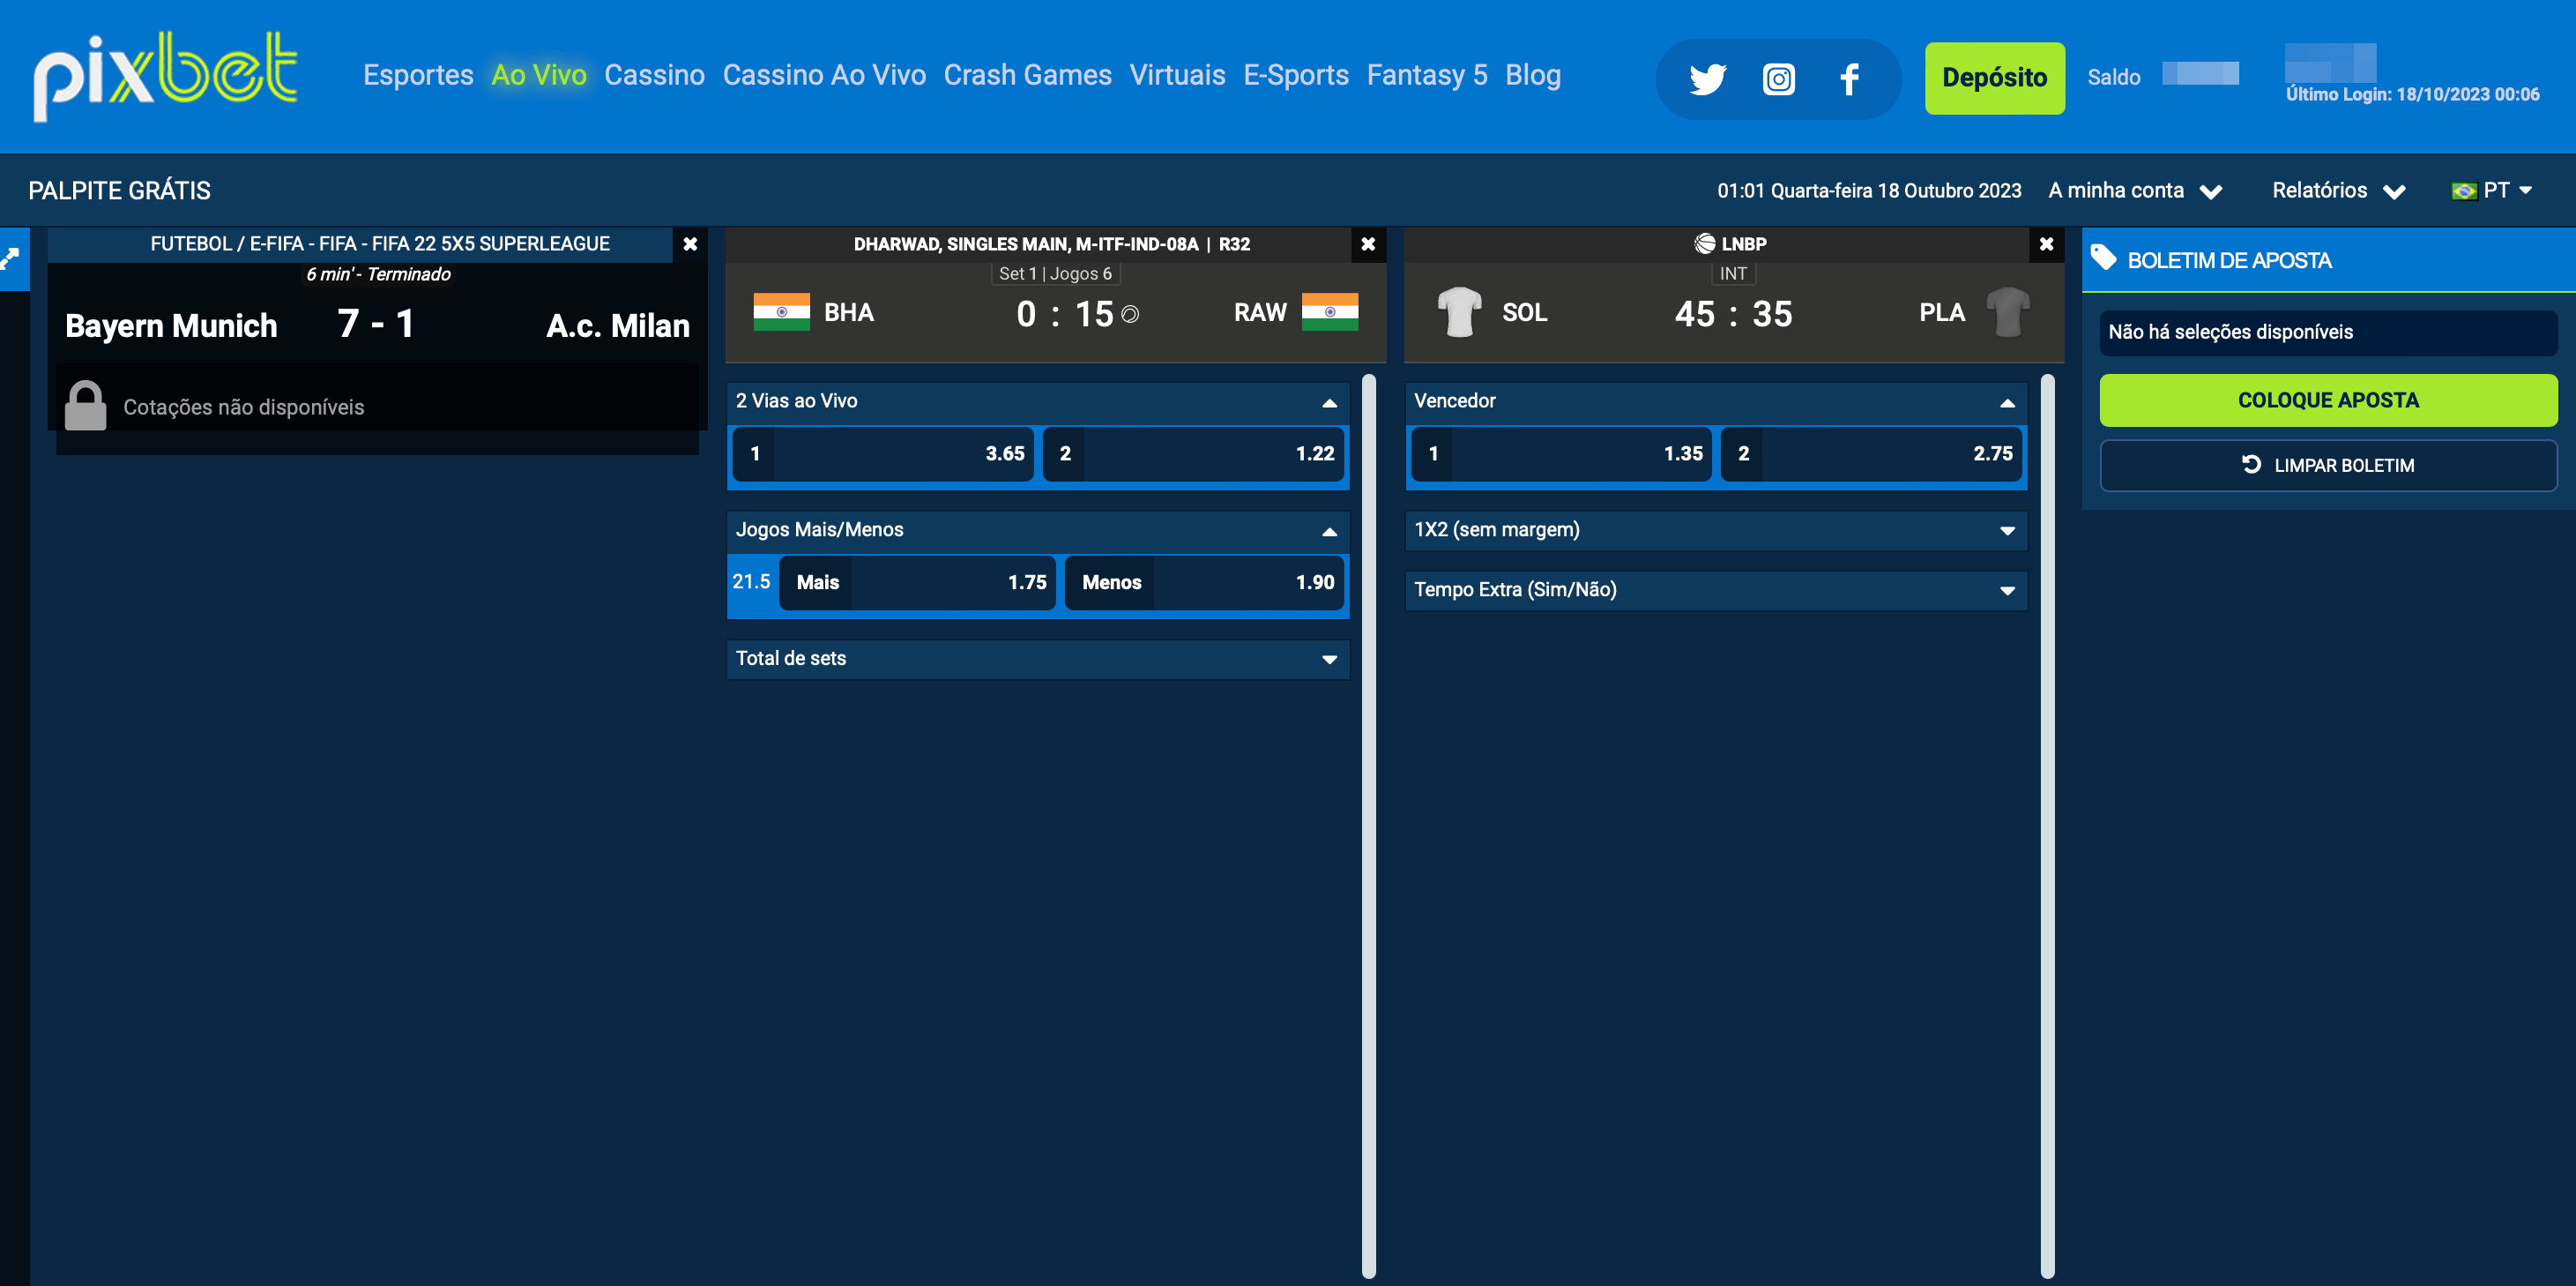
Task: Open the A minha conta dropdown
Action: point(2134,191)
